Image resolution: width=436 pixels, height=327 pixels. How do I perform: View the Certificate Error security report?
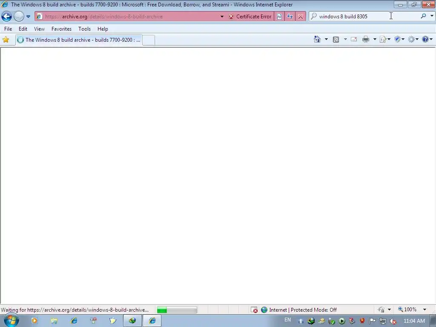point(250,17)
